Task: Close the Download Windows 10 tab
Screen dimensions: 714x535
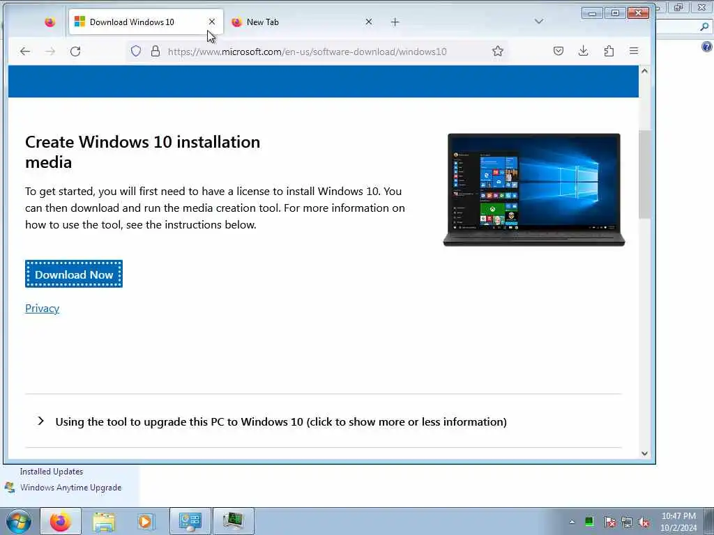Action: pos(212,22)
